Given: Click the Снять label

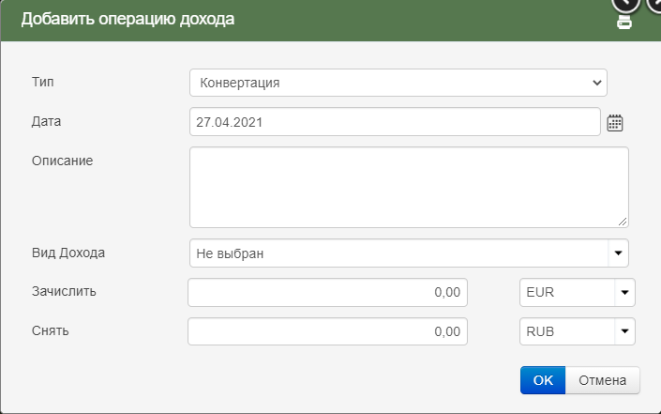Looking at the screenshot, I should [51, 330].
